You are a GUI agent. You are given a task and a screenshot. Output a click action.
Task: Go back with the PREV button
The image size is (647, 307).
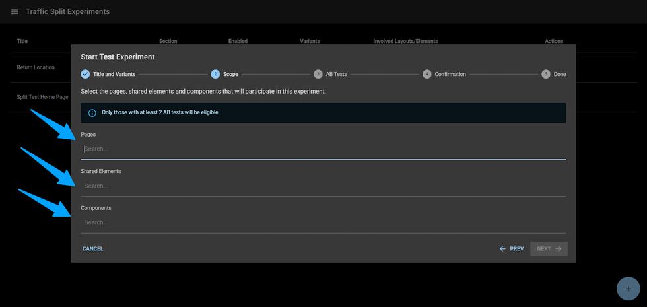click(512, 249)
